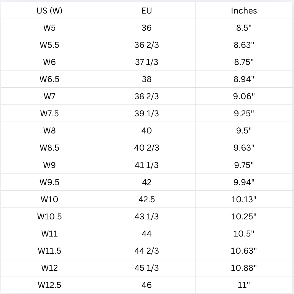Viewport: 294px width, 294px height.
Task: Click the 44 2/3 EU cell
Action: tap(147, 251)
